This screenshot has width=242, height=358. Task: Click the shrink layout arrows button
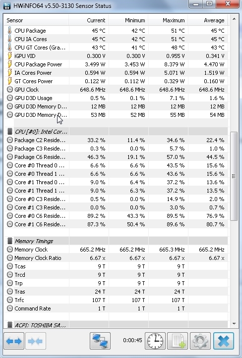[x=36, y=341]
